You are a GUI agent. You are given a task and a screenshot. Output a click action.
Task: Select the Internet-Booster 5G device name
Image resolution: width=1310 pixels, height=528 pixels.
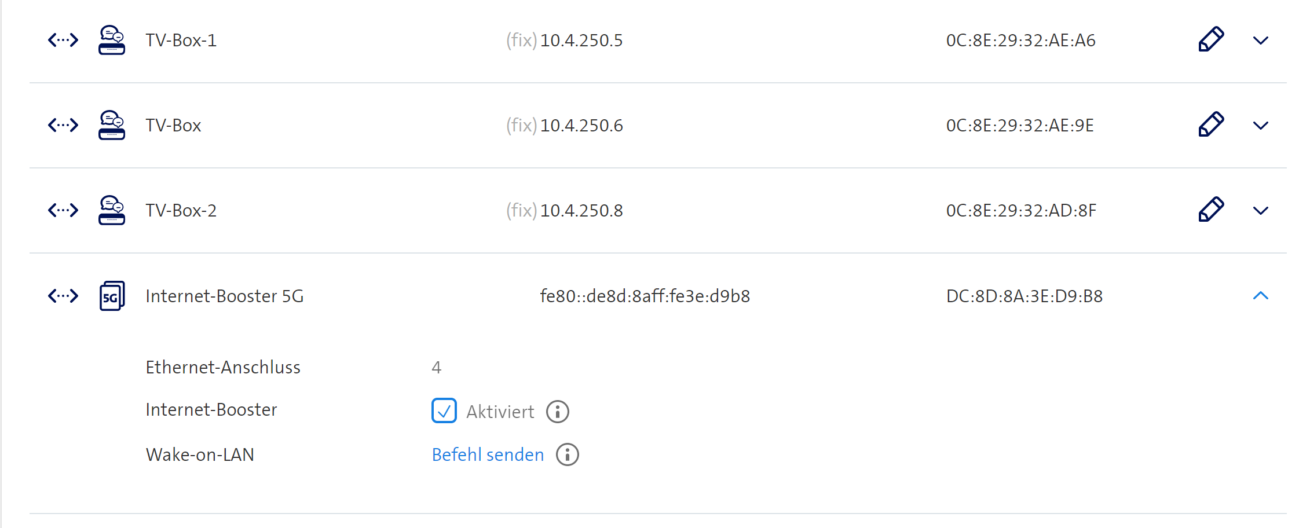(225, 296)
